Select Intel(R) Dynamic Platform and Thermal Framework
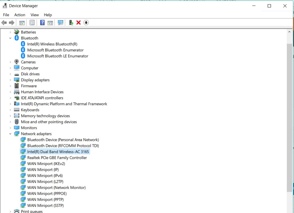This screenshot has width=294, height=213. point(64,104)
